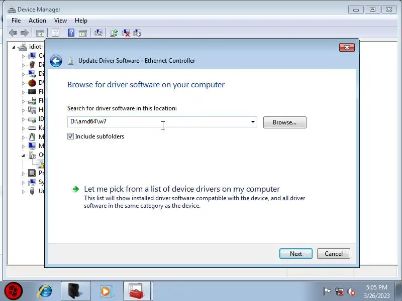Click the Action Center flag tray icon
Viewport: 402px width, 301px height.
point(327,291)
